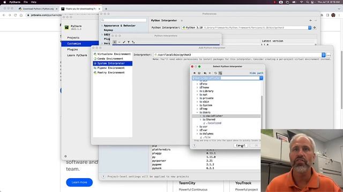Click Cancel in Select Python Interpreter dialog
The width and height of the screenshot is (343, 192).
pos(241,146)
